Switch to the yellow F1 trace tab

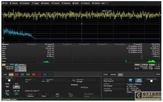(x=11, y=74)
